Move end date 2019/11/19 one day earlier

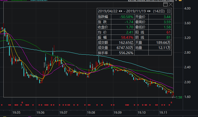click(x=148, y=11)
